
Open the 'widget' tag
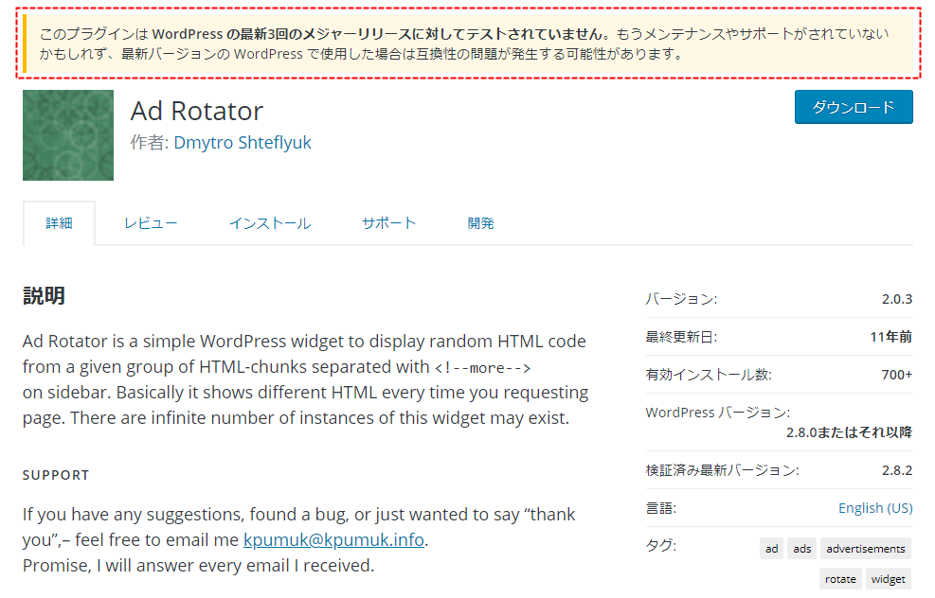pyautogui.click(x=889, y=579)
